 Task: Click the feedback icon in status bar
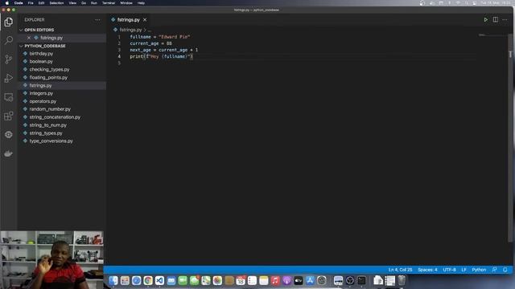pos(494,270)
